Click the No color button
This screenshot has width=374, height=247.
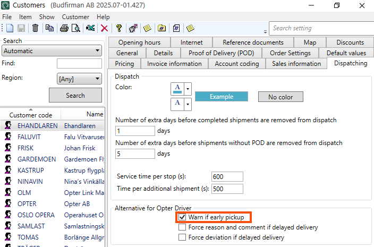point(280,97)
